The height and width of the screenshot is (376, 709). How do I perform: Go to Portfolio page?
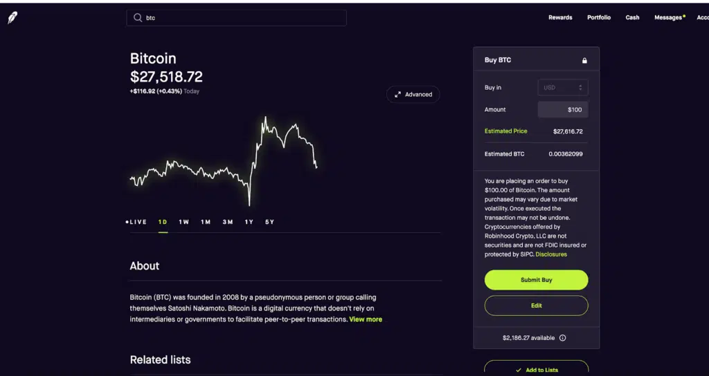click(599, 18)
